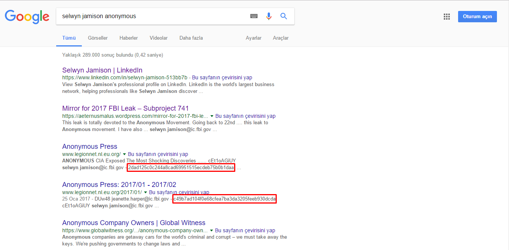Open Mirror for 2017 FBI Leak result
Image resolution: width=509 pixels, height=250 pixels.
(x=126, y=108)
